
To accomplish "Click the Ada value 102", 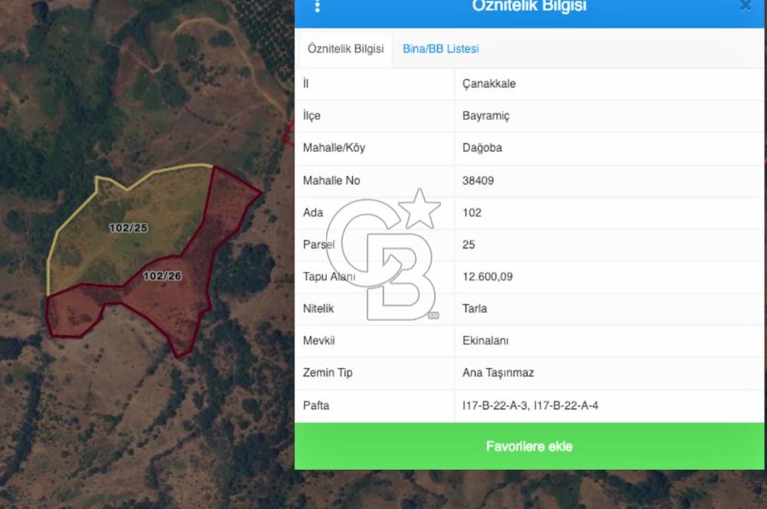I will (x=472, y=212).
